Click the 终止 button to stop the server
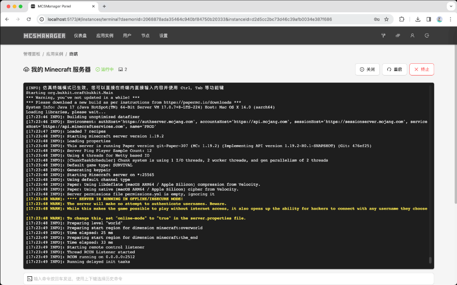The width and height of the screenshot is (457, 285). coord(421,69)
